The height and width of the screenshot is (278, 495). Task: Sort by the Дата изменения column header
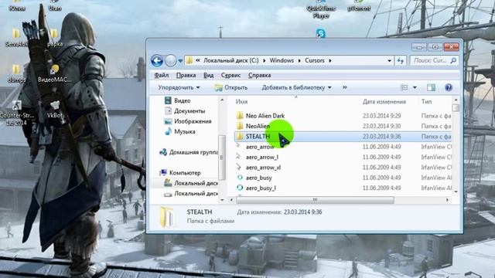point(384,101)
